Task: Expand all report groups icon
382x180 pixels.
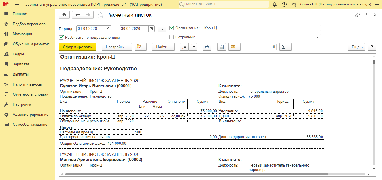Action: tap(184, 47)
